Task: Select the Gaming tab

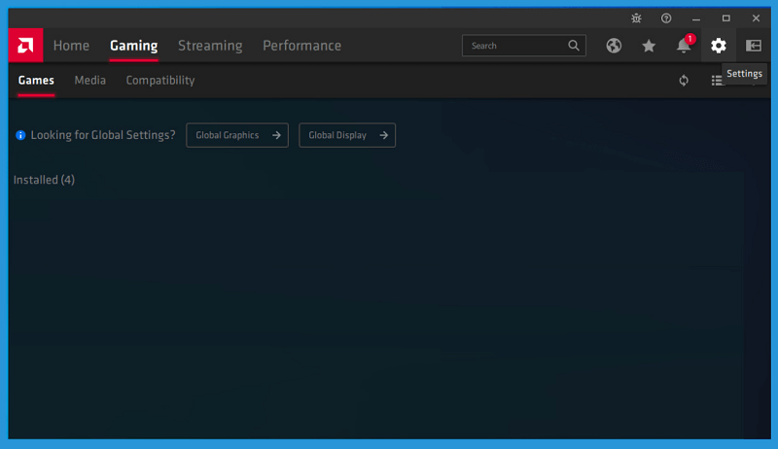Action: pyautogui.click(x=134, y=46)
